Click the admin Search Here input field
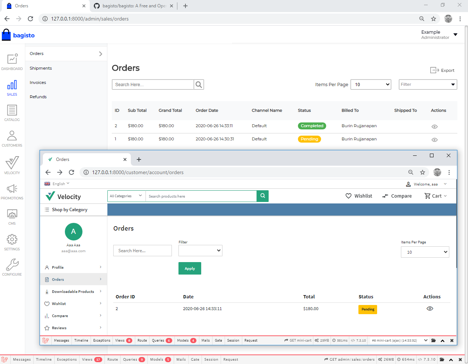The height and width of the screenshot is (364, 468). [x=152, y=85]
